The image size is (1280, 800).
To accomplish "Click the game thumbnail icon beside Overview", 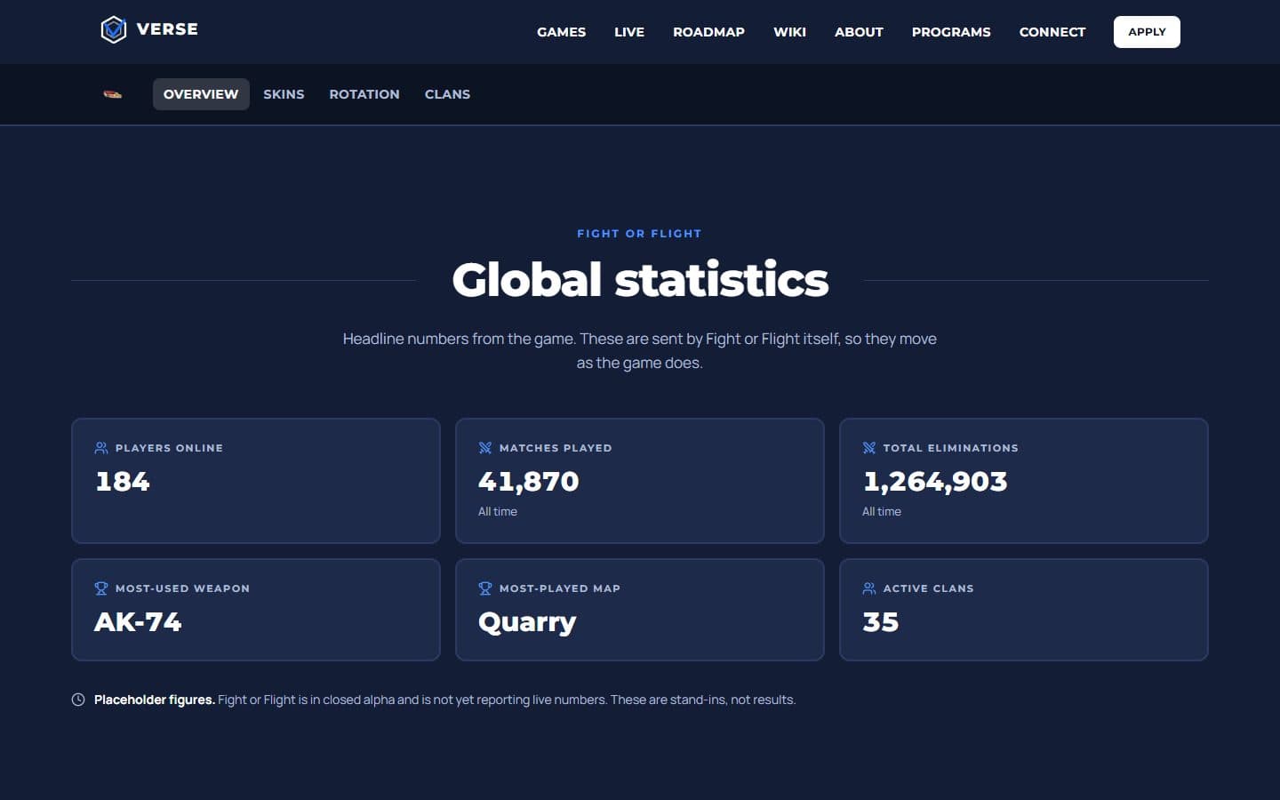I will pos(112,94).
